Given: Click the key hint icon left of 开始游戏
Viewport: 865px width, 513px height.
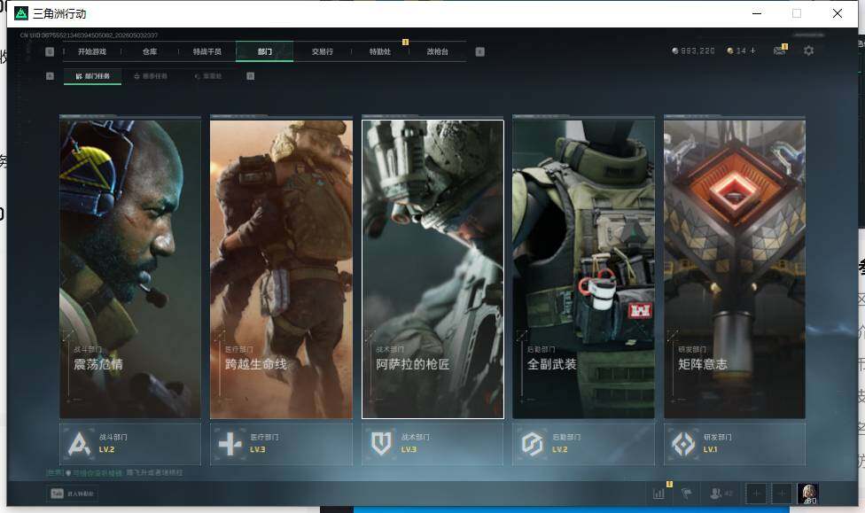Looking at the screenshot, I should tap(50, 51).
